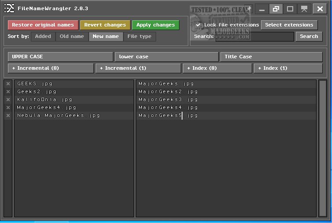Select the old name row starting with Kalifo

[x=74, y=100]
